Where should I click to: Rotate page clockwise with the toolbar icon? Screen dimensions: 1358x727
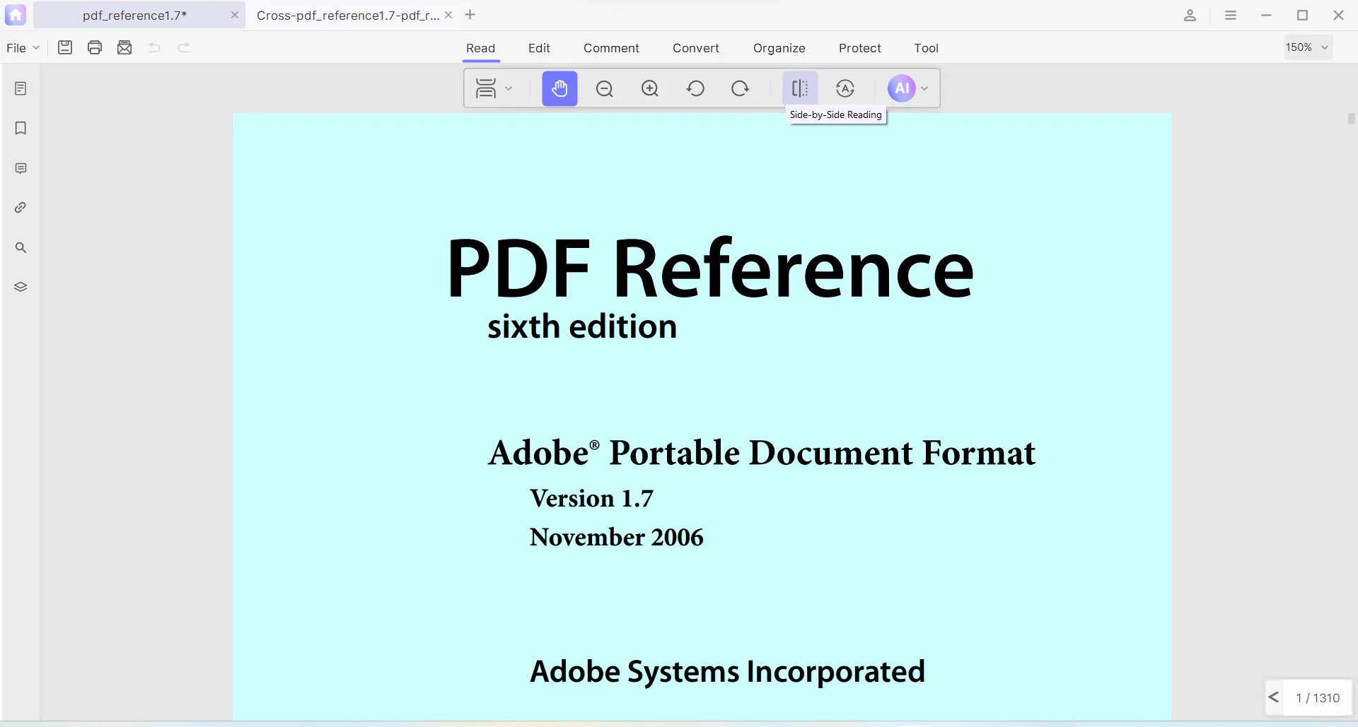[741, 88]
